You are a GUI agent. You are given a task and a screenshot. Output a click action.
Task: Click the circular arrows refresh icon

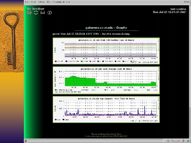[36, 13]
